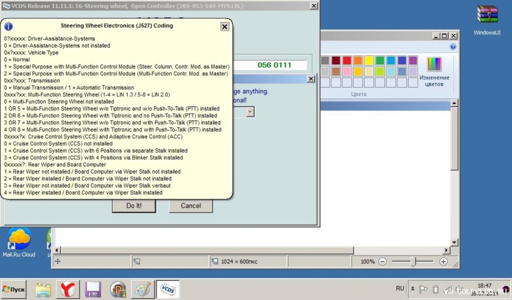Image resolution: width=512 pixels, height=300 pixels.
Task: Click the battery icon in the system tray
Action: 436,289
